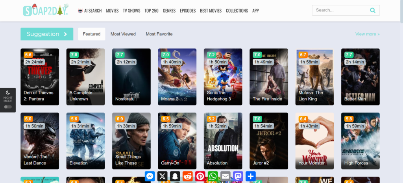Select the Featured tab
The width and height of the screenshot is (403, 183).
[x=91, y=34]
